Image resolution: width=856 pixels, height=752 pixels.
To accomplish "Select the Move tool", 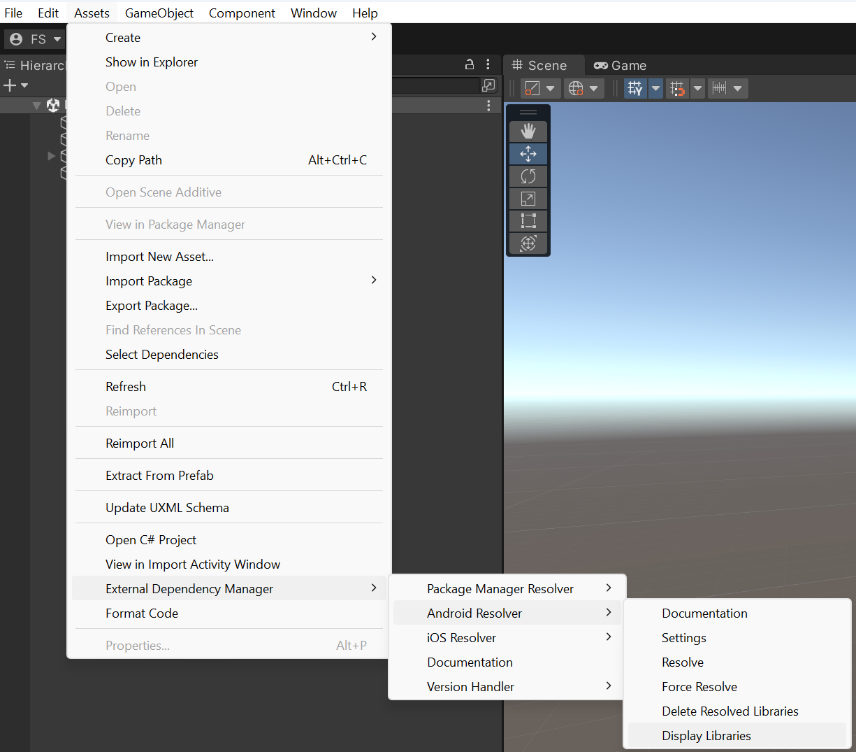I will [528, 154].
